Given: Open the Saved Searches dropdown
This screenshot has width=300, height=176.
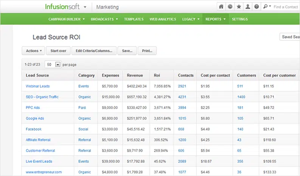Looking at the screenshot, I should pyautogui.click(x=290, y=37).
